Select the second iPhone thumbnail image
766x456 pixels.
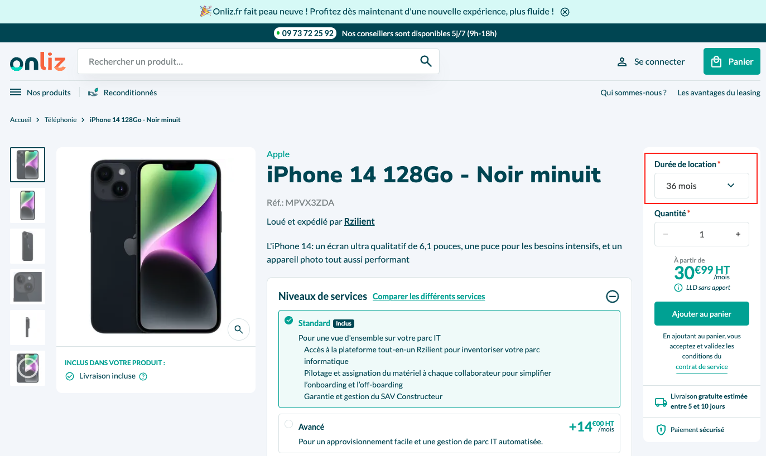28,206
